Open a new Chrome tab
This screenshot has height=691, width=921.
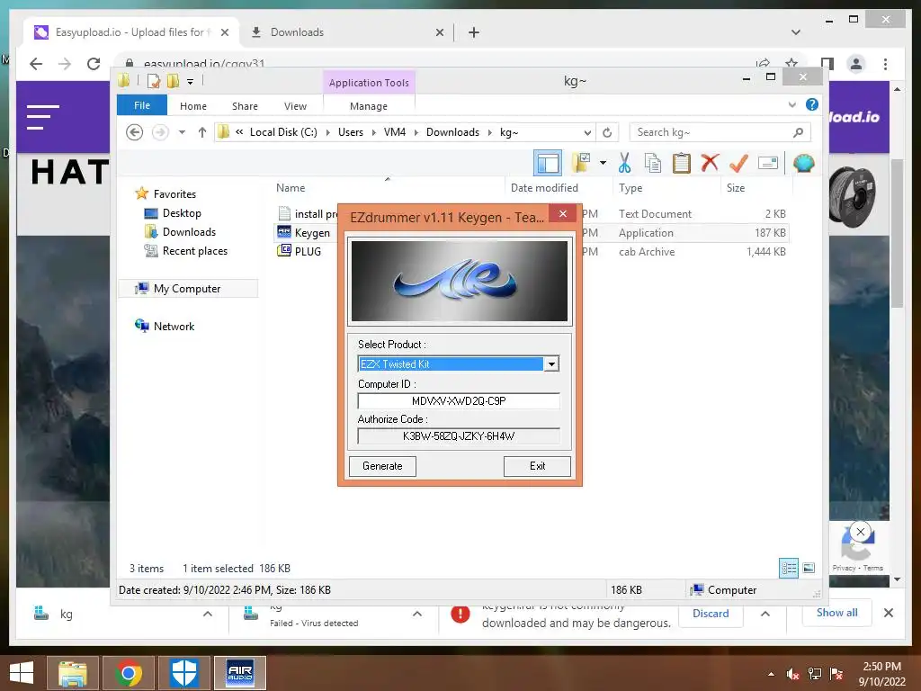473,32
